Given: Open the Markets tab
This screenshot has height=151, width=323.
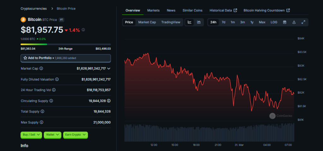Looking at the screenshot, I should 153,10.
